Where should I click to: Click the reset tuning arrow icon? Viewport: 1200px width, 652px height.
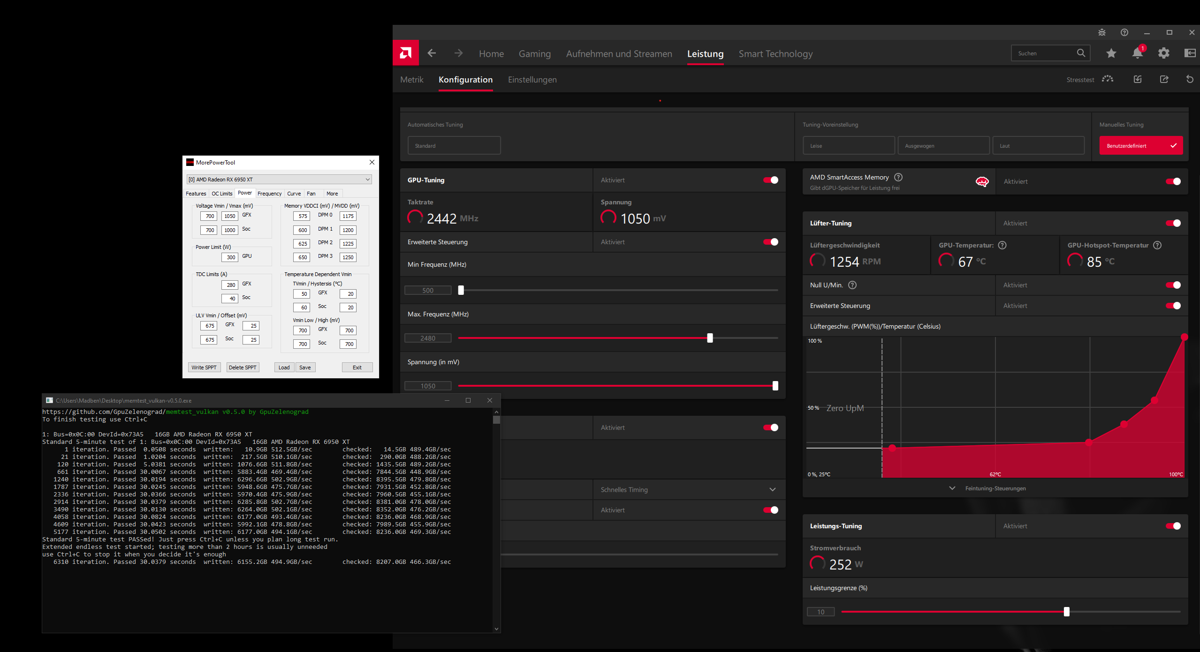[1189, 79]
